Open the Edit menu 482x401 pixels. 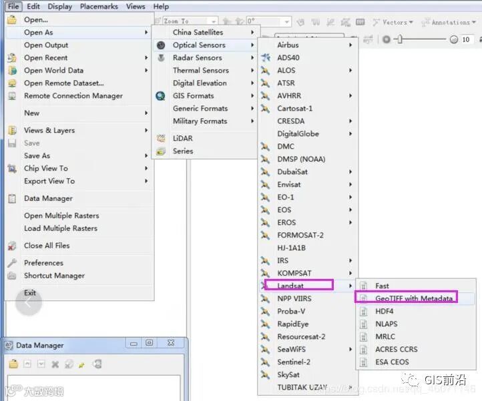[33, 6]
